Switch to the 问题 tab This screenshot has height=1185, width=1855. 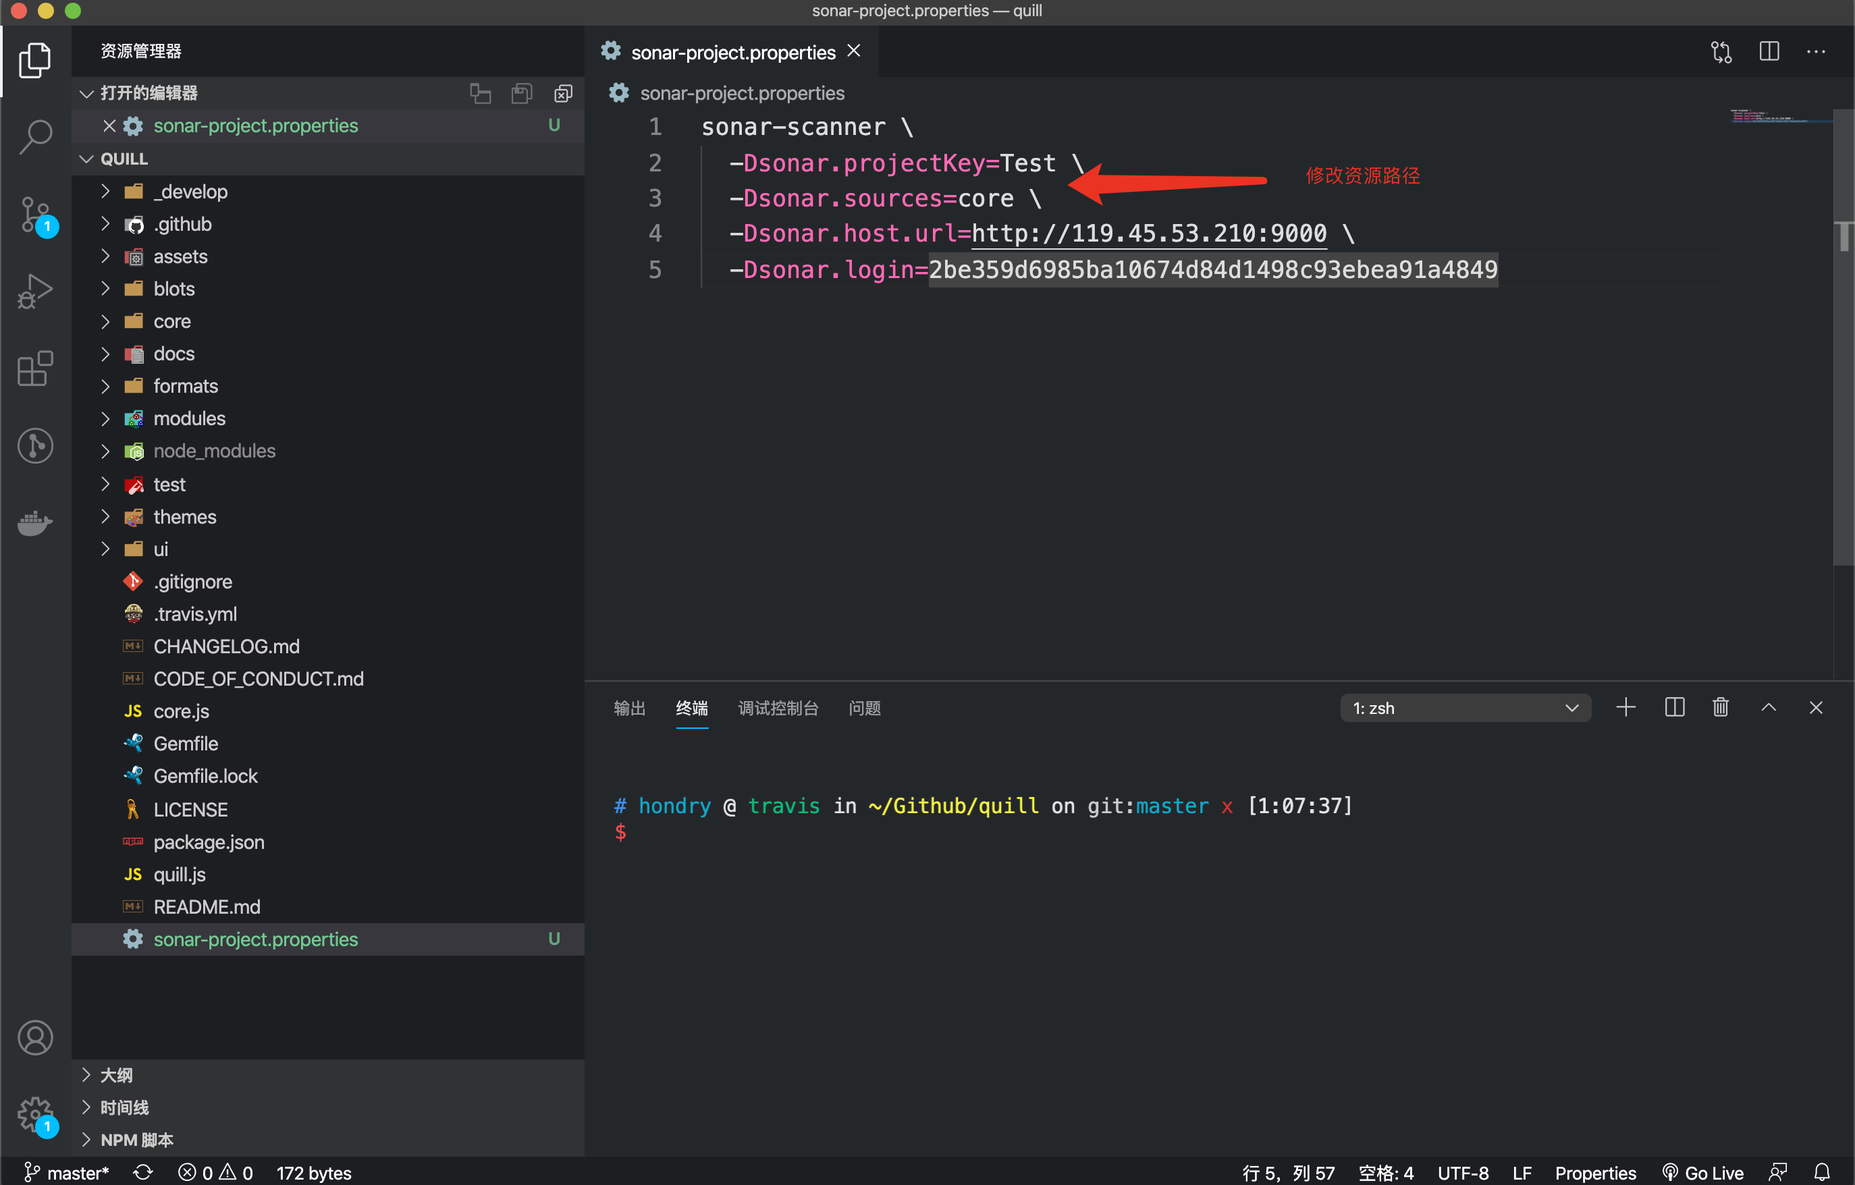[864, 709]
